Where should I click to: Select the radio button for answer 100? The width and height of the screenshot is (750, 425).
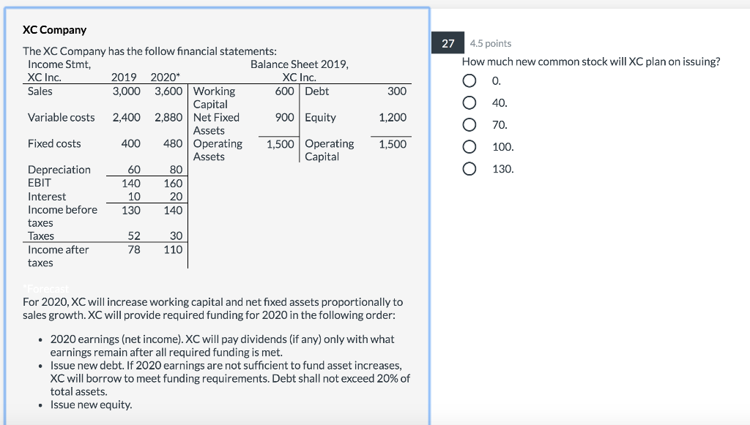click(x=469, y=146)
